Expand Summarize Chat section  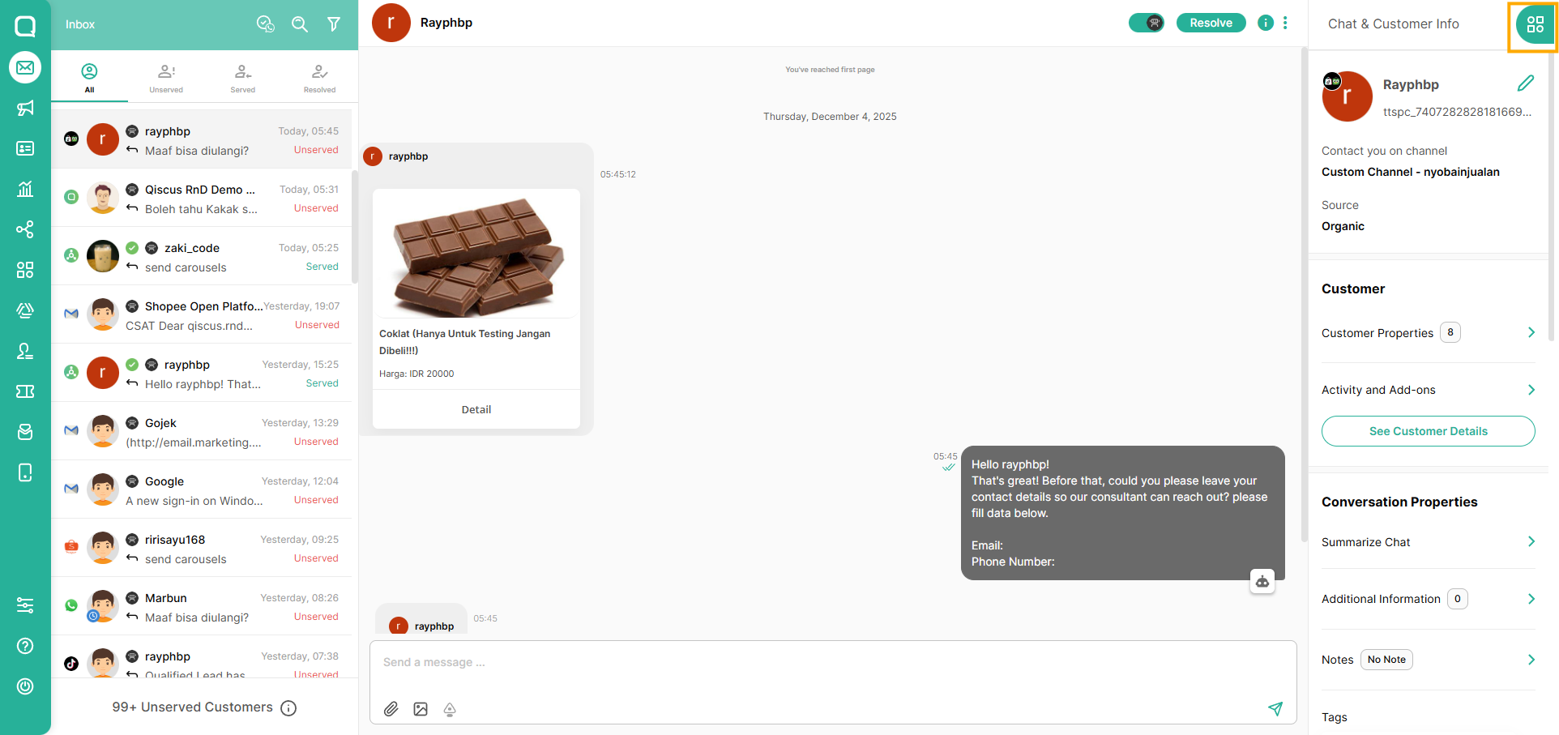(1531, 541)
